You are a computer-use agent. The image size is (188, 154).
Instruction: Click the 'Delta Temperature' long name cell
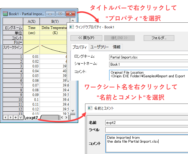[53, 28]
